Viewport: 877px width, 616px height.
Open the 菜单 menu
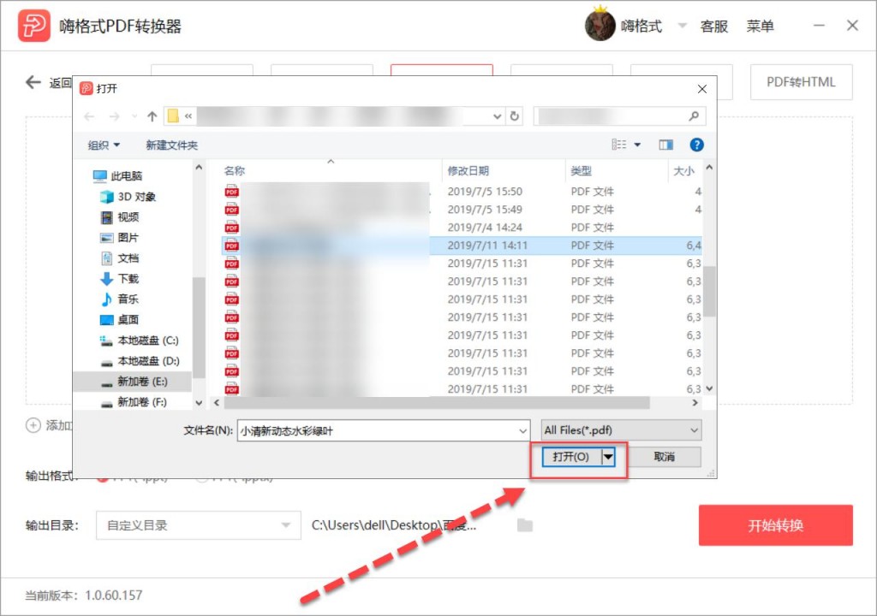point(761,26)
